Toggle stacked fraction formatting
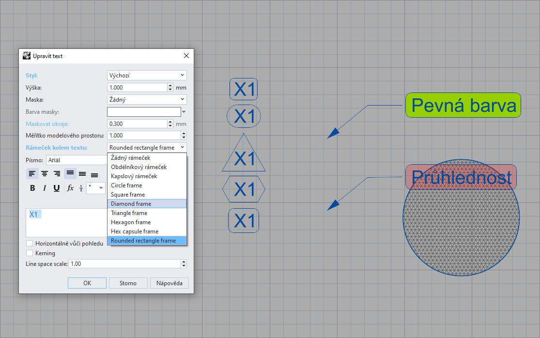The image size is (540, 338). pyautogui.click(x=81, y=188)
